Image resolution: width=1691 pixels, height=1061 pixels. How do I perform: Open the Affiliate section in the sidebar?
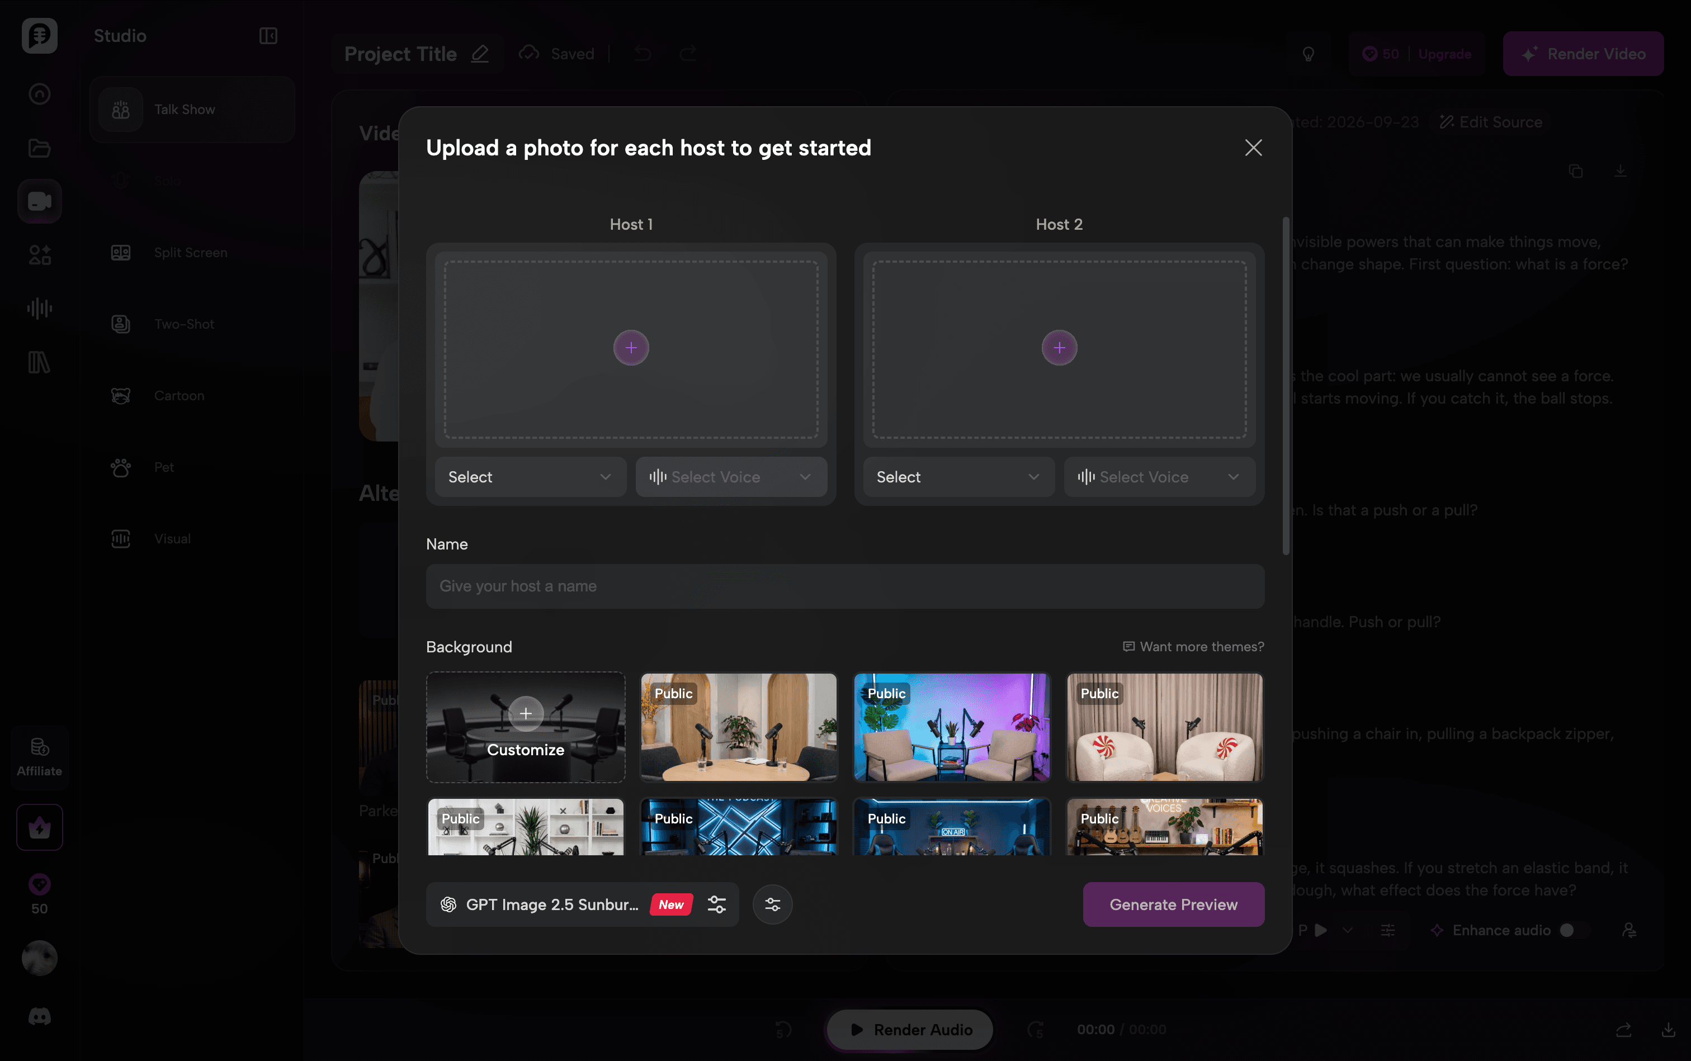point(39,757)
